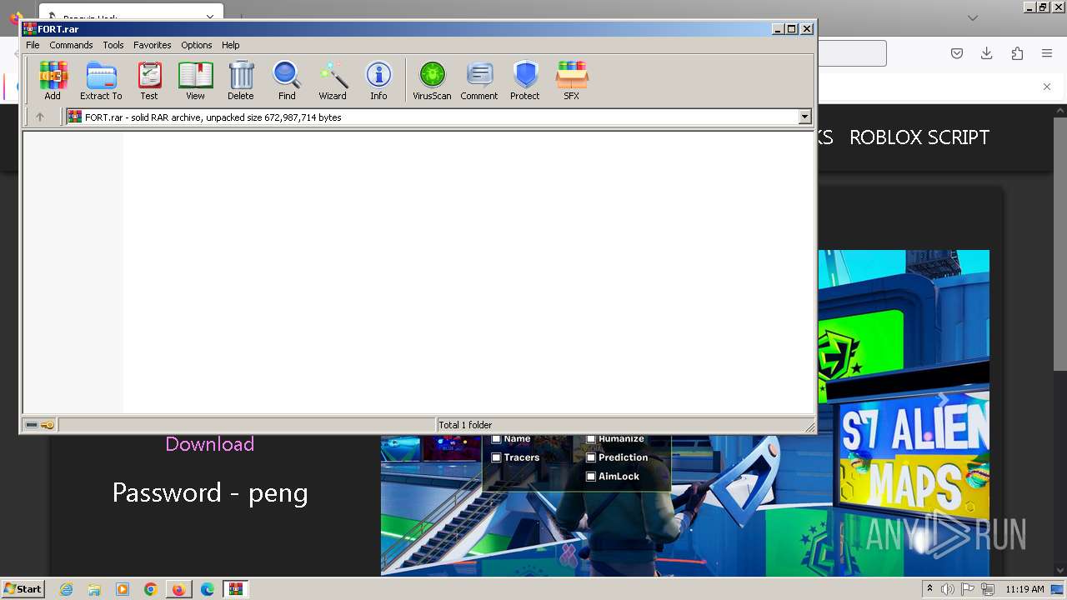Open Windows Explorer folder taskbar icon
The height and width of the screenshot is (600, 1067).
[94, 589]
